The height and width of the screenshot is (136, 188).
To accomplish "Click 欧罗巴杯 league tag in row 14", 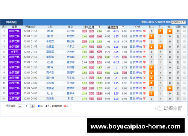I will [x=15, y=99].
